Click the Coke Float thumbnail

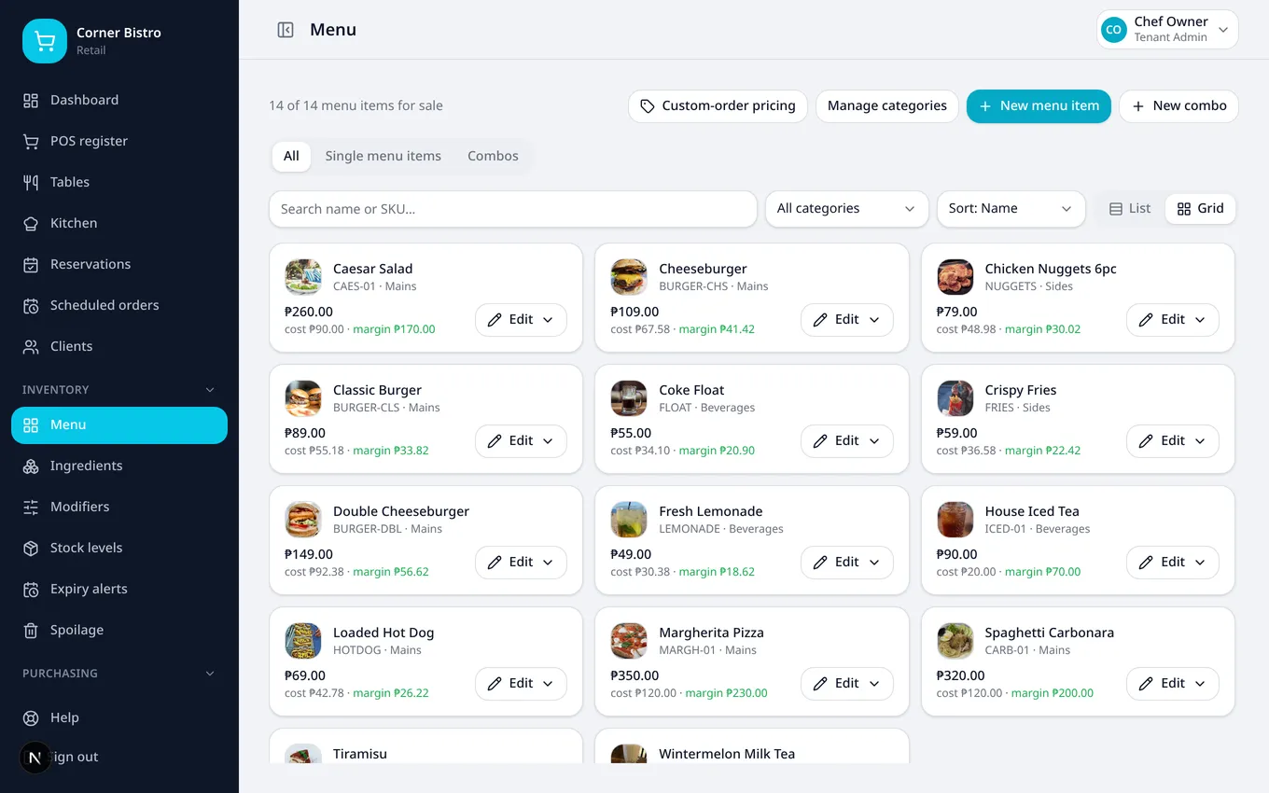click(x=629, y=398)
